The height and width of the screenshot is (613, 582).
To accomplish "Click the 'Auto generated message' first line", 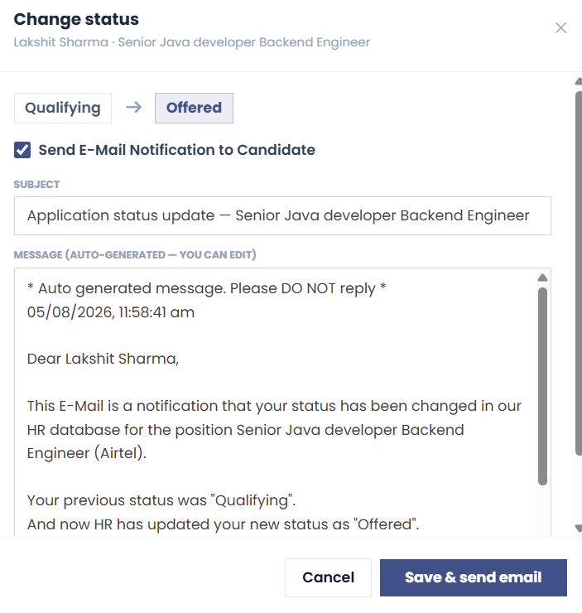I will pos(207,288).
